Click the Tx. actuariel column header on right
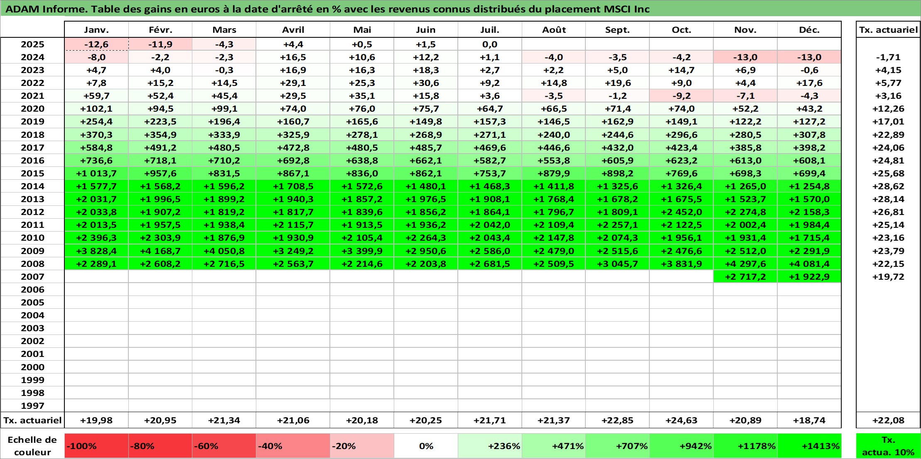The height and width of the screenshot is (459, 921). pos(888,29)
